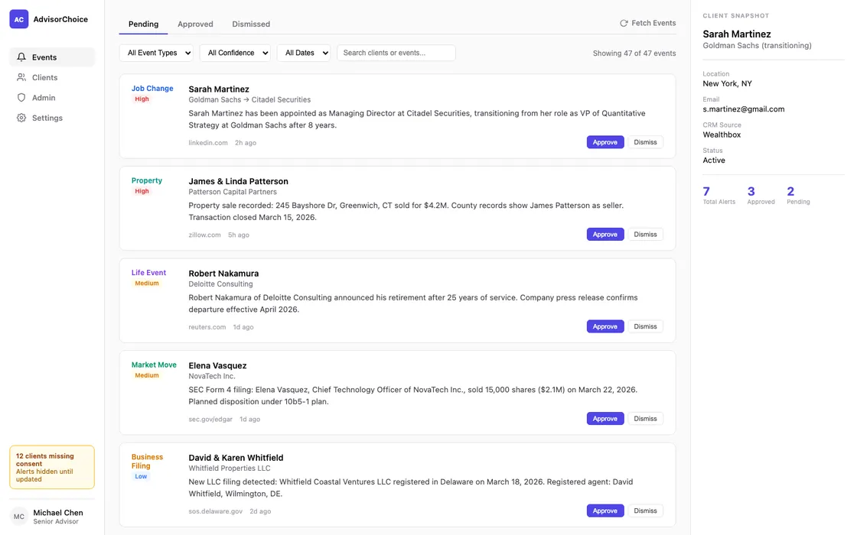Click Sarah Martinez heading in Client Snapshot

736,34
